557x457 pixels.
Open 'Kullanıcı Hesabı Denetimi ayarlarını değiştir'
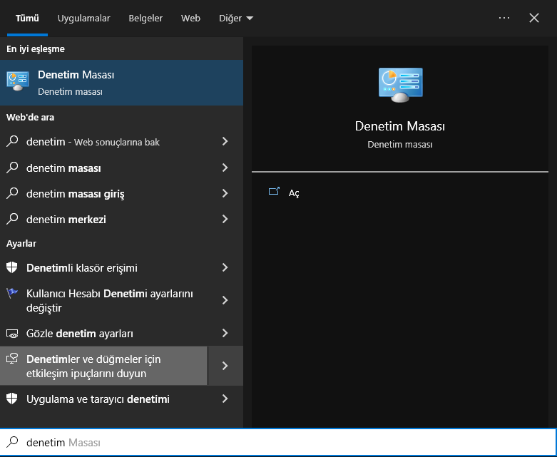pyautogui.click(x=103, y=300)
